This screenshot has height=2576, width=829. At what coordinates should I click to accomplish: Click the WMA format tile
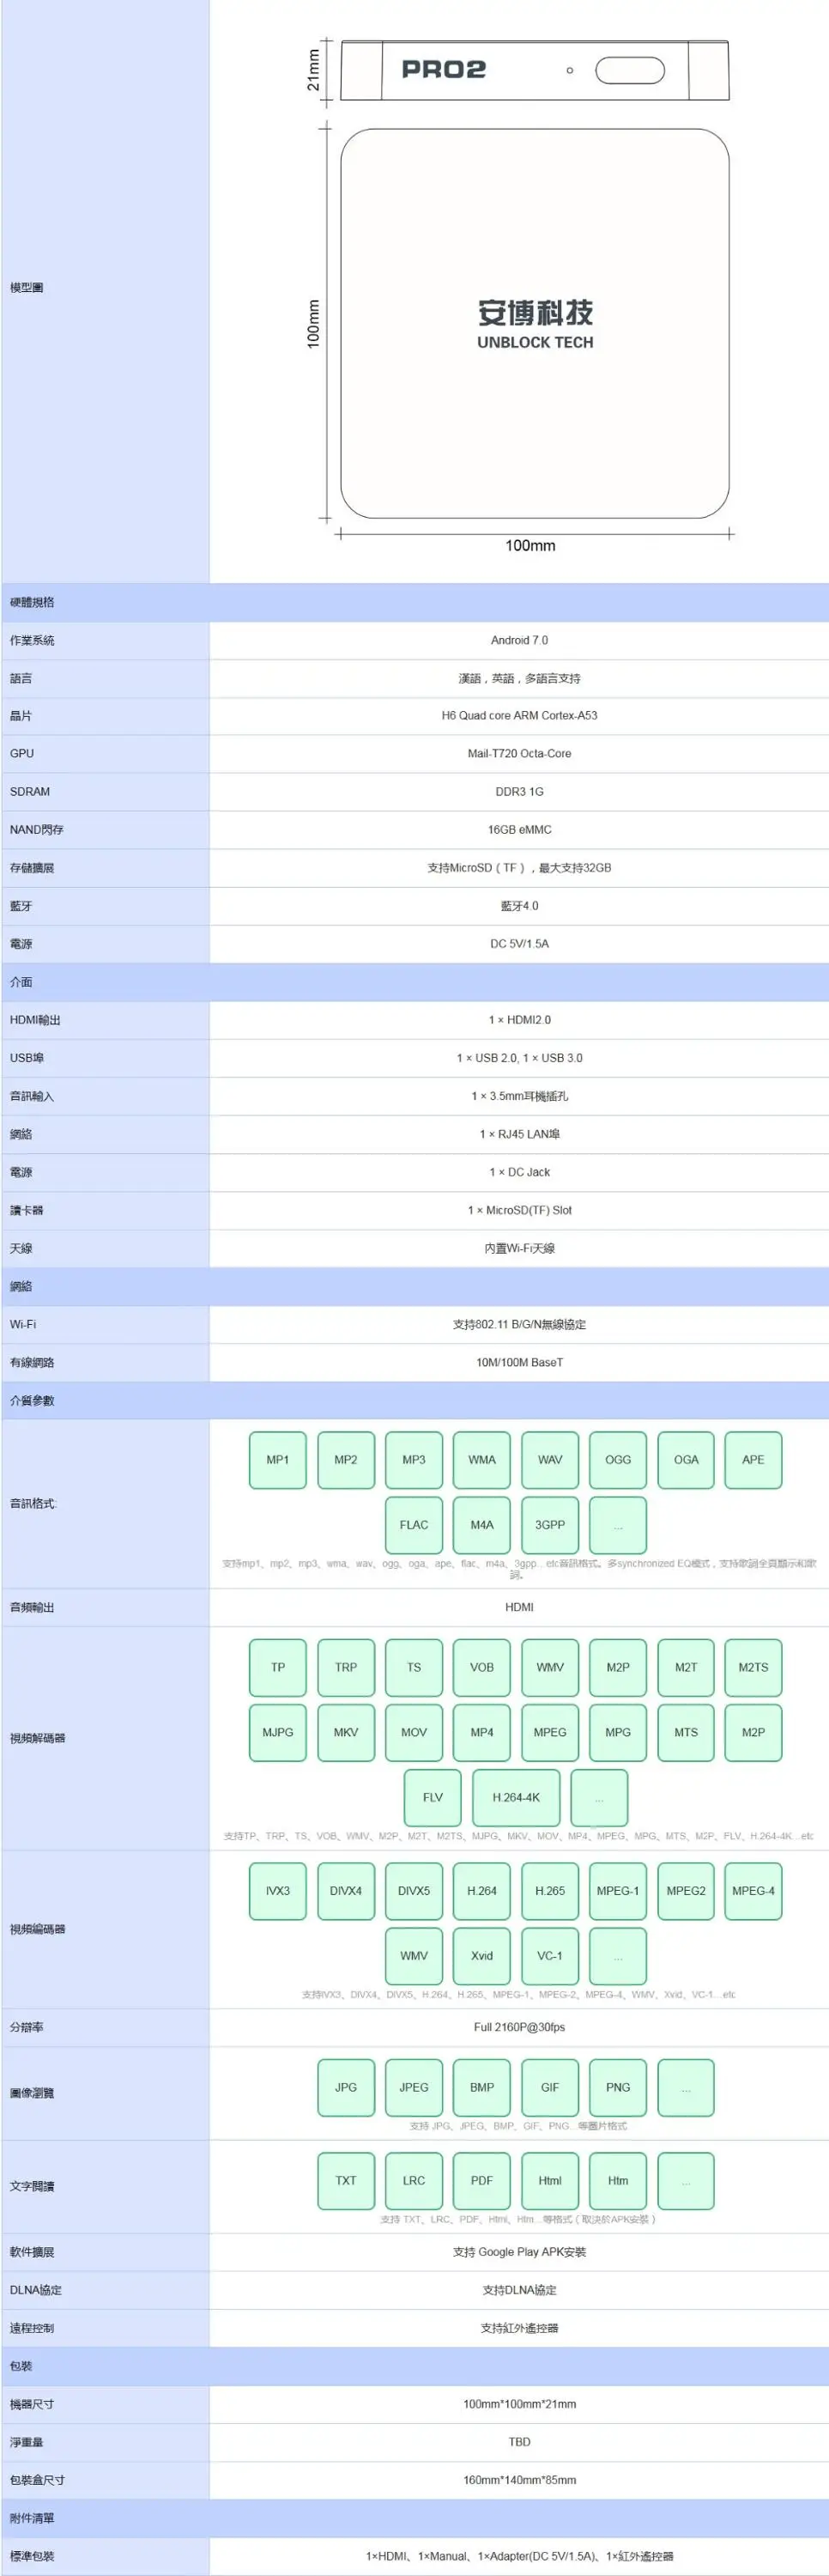pyautogui.click(x=481, y=1460)
